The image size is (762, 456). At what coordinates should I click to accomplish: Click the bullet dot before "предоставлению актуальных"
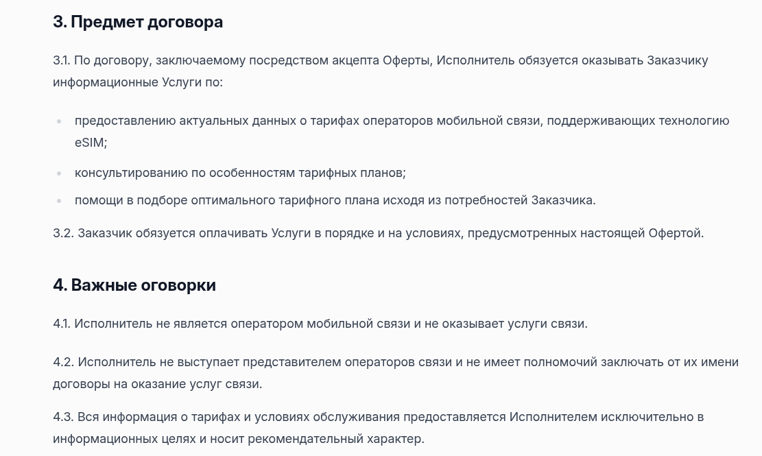point(59,122)
